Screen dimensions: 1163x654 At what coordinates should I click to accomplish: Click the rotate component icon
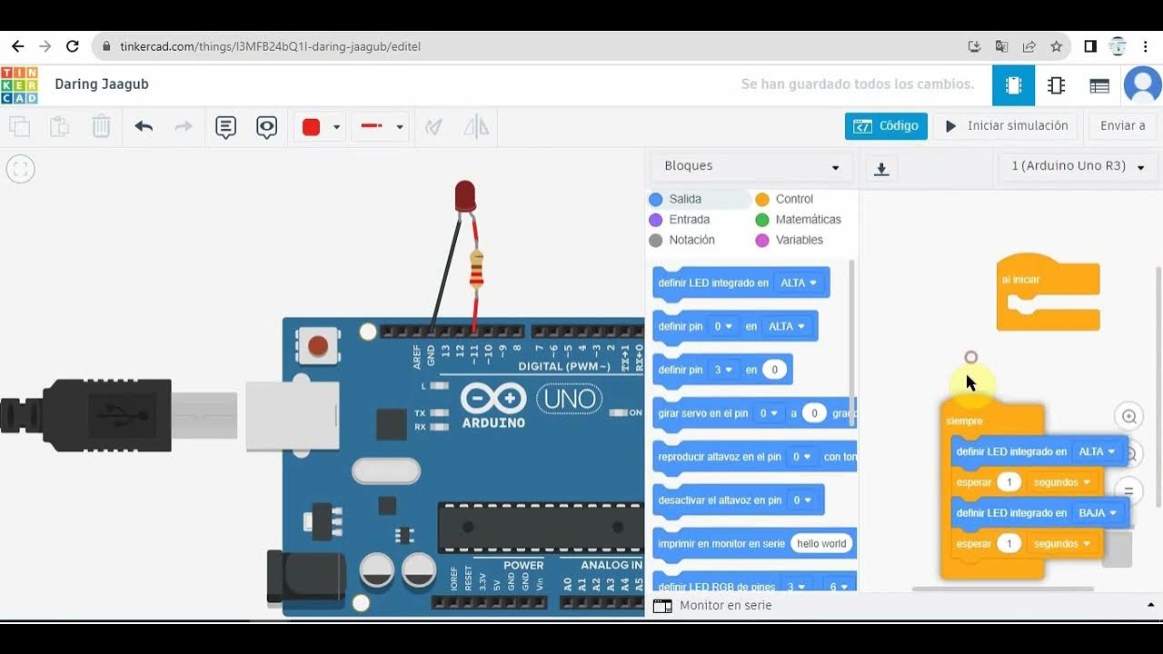click(434, 127)
